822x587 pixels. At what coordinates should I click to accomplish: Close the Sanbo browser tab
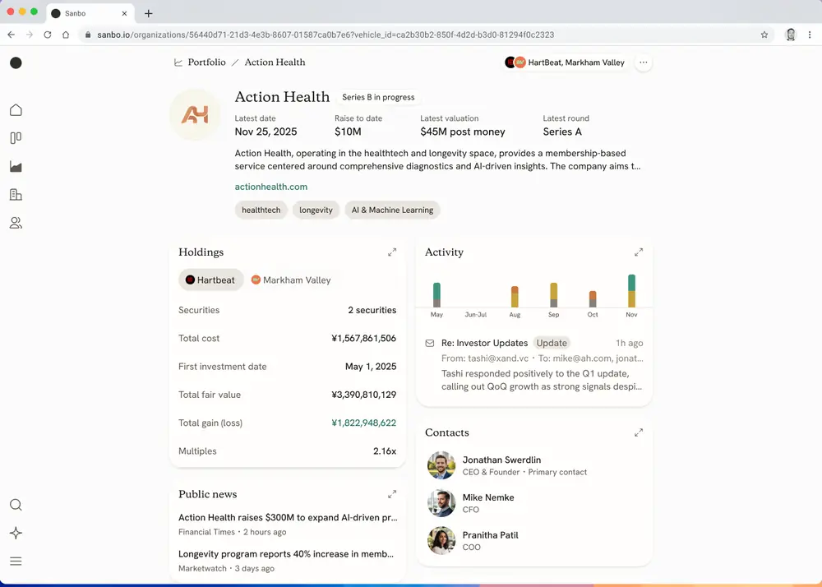(x=124, y=14)
